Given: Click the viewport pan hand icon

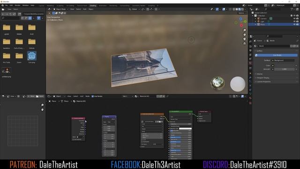Looking at the screenshot, I should point(245,34).
